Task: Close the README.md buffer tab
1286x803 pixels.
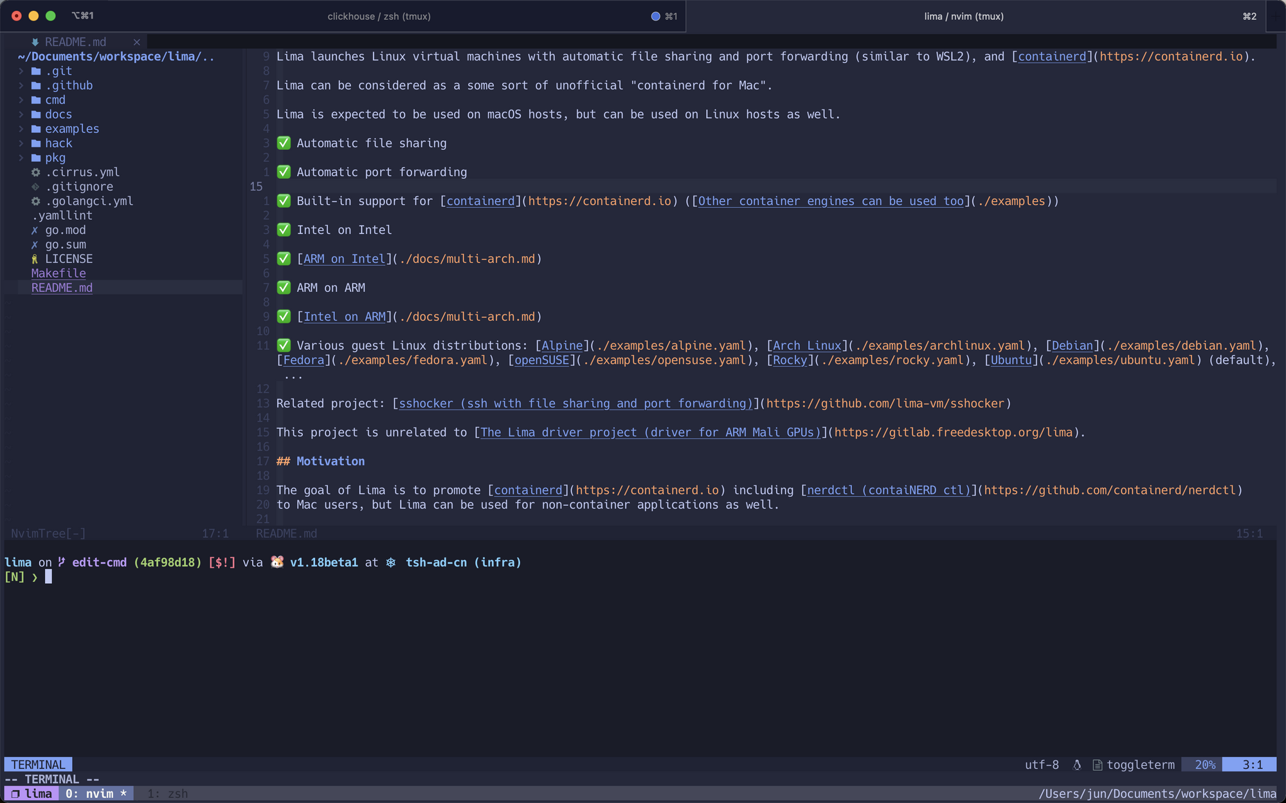Action: click(x=136, y=42)
